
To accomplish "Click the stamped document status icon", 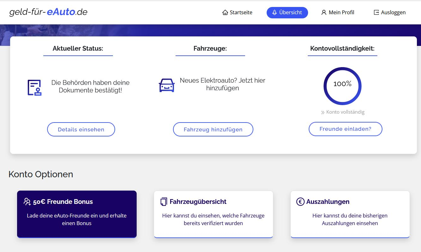I will 34,87.
